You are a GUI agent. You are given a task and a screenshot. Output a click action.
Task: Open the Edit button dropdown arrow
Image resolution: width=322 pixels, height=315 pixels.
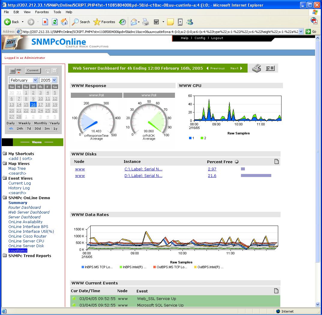click(163, 22)
